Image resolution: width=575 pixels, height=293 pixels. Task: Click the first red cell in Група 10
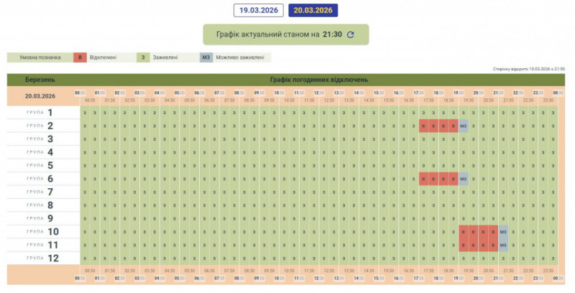click(x=464, y=231)
